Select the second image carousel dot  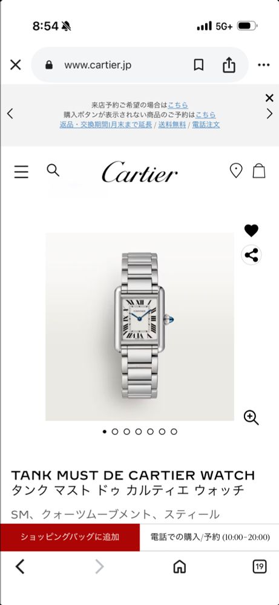(x=115, y=432)
